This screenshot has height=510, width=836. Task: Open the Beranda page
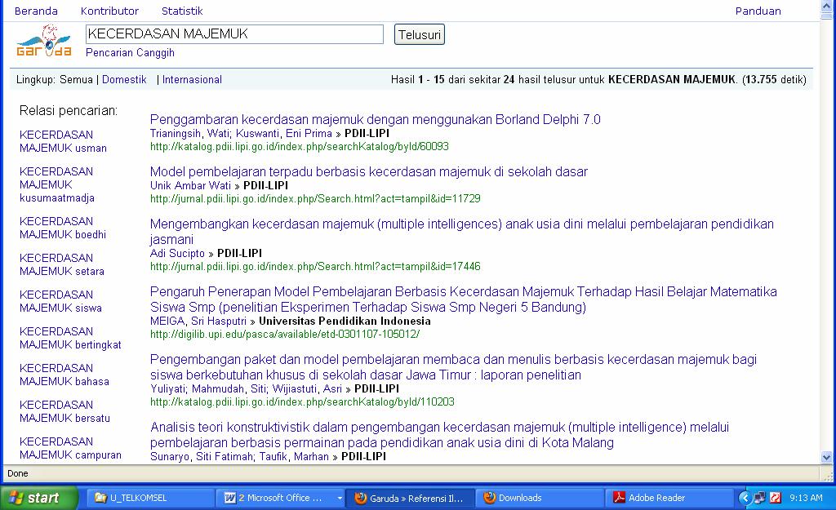[x=33, y=11]
